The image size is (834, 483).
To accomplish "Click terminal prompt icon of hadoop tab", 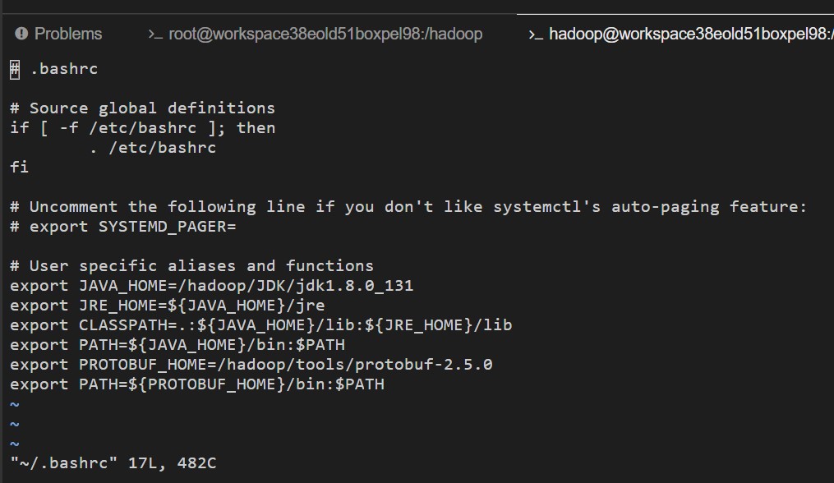I will coord(536,34).
